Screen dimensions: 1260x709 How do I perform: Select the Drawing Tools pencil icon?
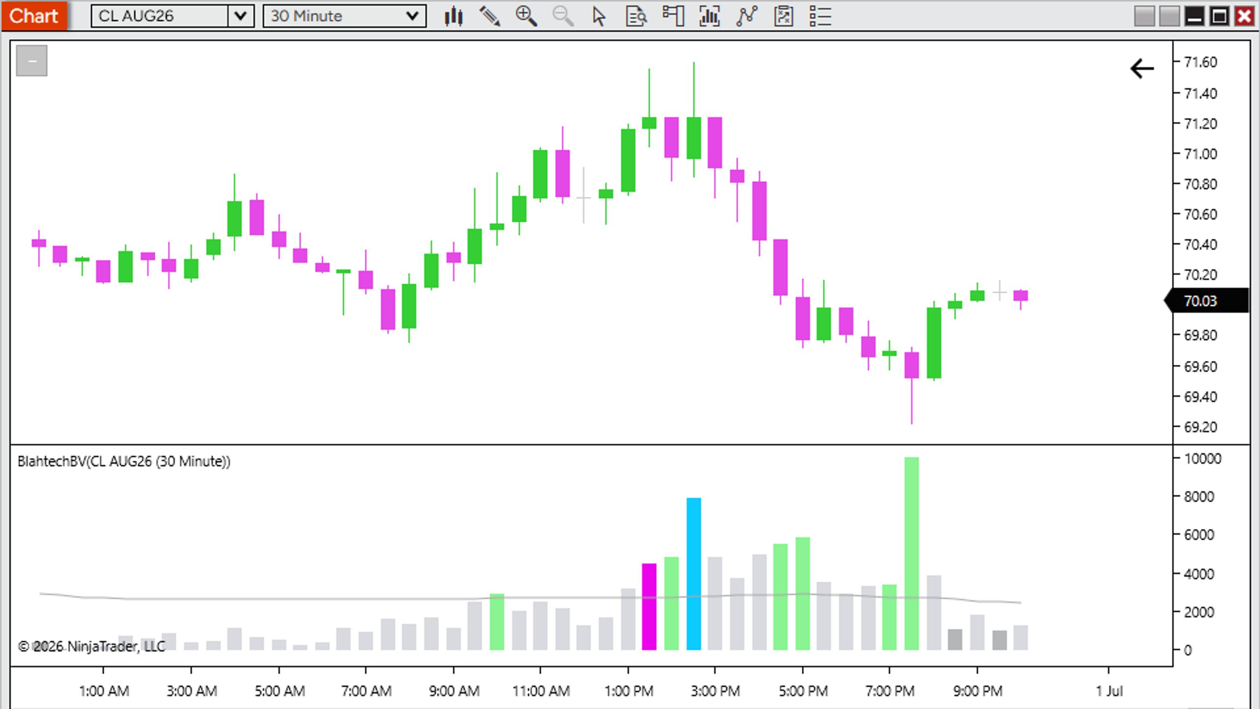(490, 16)
